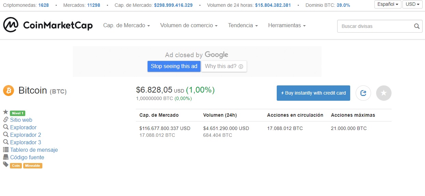Viewport: 425px width, 196px height.
Task: Click Acciones en circulación column header
Action: [x=295, y=115]
